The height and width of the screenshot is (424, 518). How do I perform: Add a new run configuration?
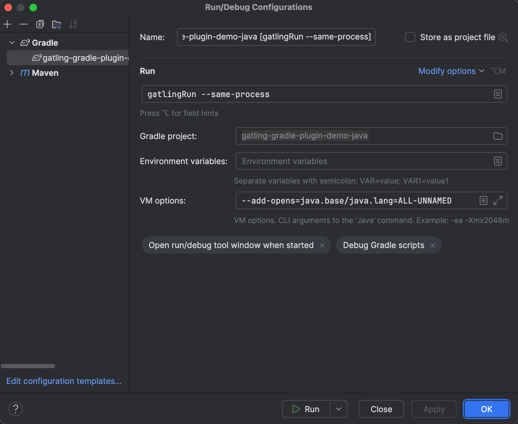point(7,24)
